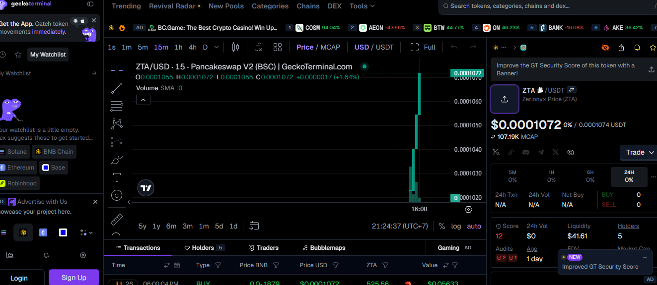Viewport: 657px width, 285px height.
Task: Click the Sign Up button
Action: click(x=74, y=278)
